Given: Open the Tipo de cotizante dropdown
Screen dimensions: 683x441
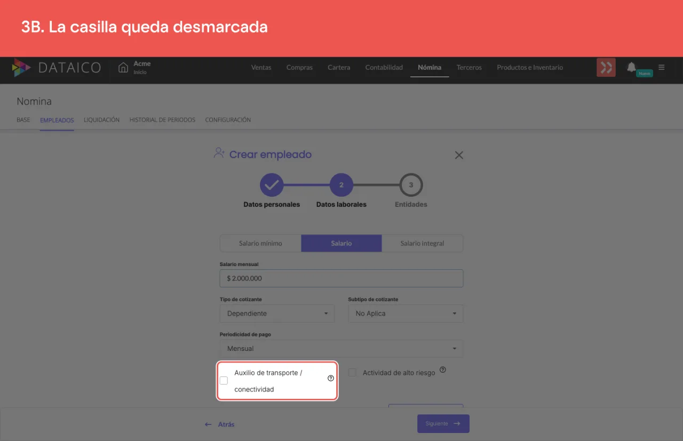Looking at the screenshot, I should [277, 314].
